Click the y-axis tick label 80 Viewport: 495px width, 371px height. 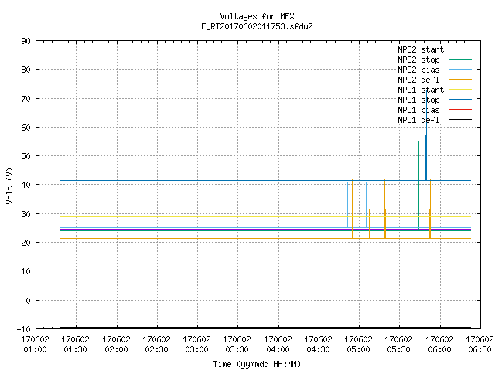coord(26,70)
